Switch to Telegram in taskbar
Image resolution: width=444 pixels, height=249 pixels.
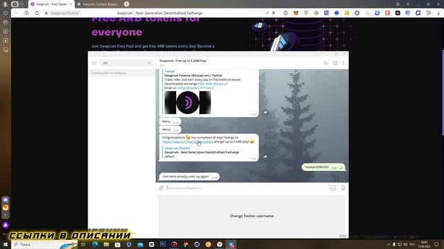tap(231, 244)
